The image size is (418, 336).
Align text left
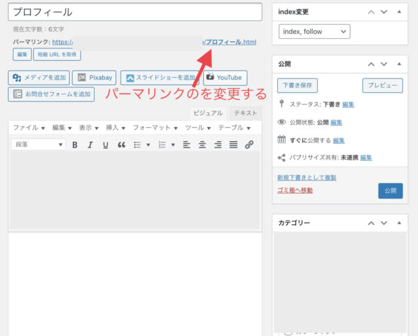(x=186, y=145)
